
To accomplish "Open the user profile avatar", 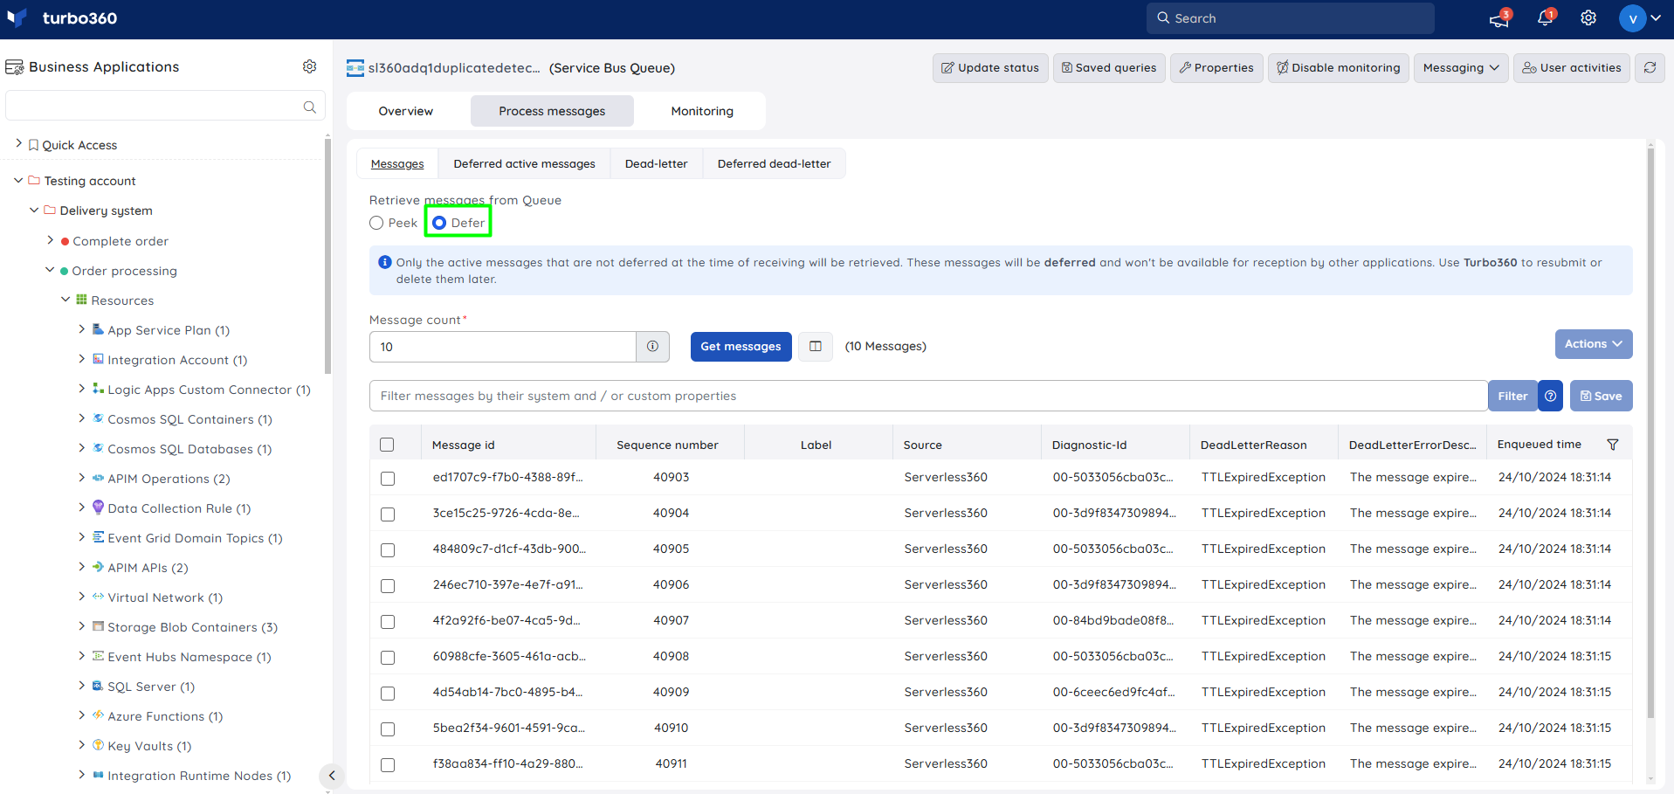I will click(x=1632, y=18).
